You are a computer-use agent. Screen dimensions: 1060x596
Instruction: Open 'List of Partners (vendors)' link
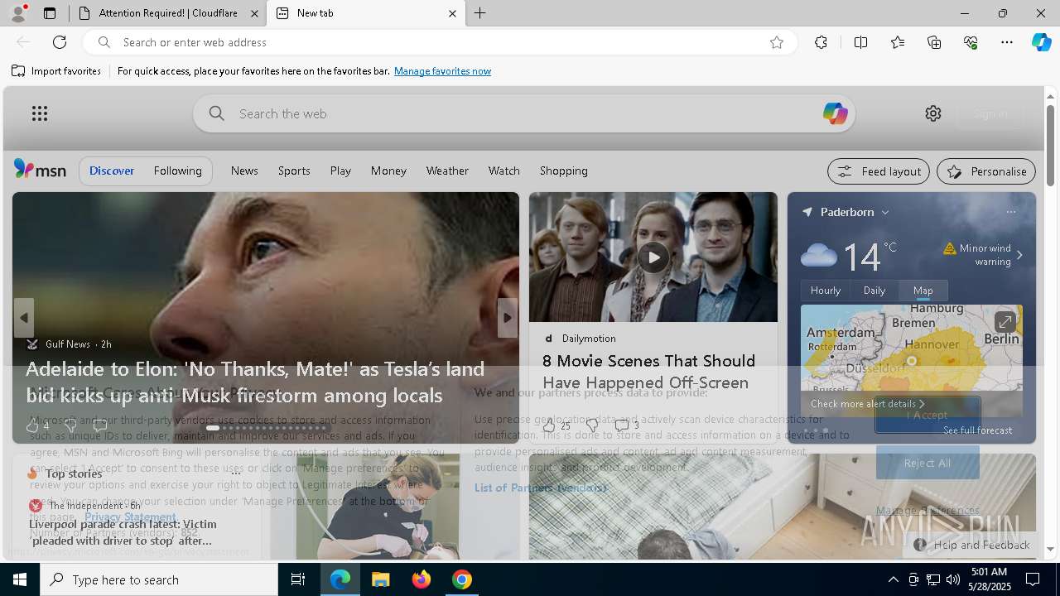[x=541, y=488]
